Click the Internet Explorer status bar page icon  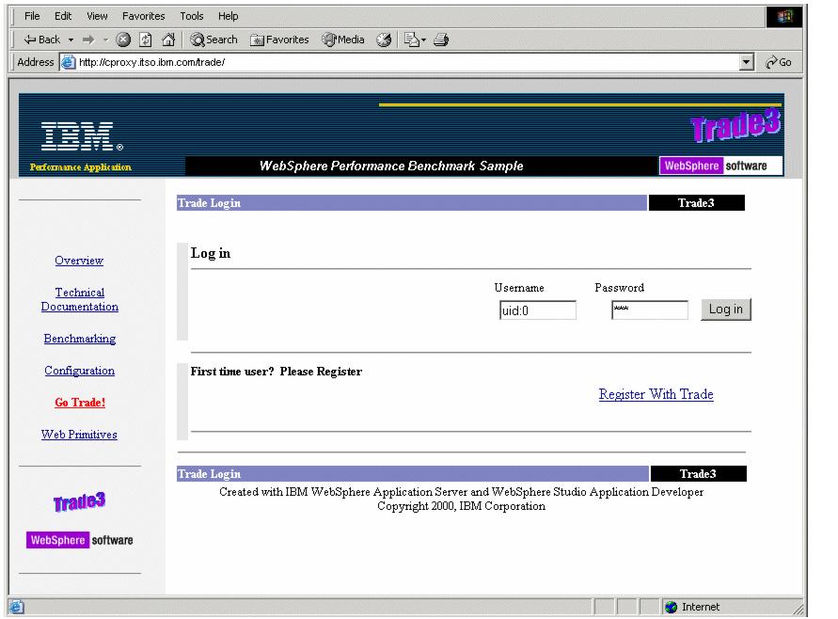(x=17, y=607)
